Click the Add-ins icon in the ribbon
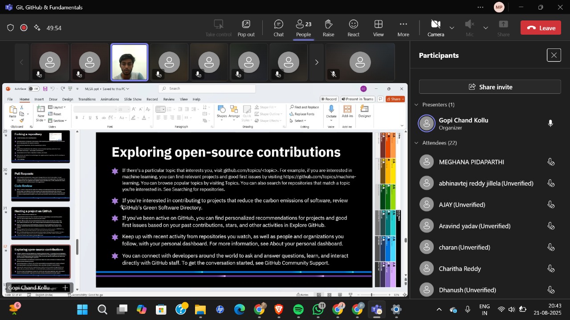 pos(348,111)
